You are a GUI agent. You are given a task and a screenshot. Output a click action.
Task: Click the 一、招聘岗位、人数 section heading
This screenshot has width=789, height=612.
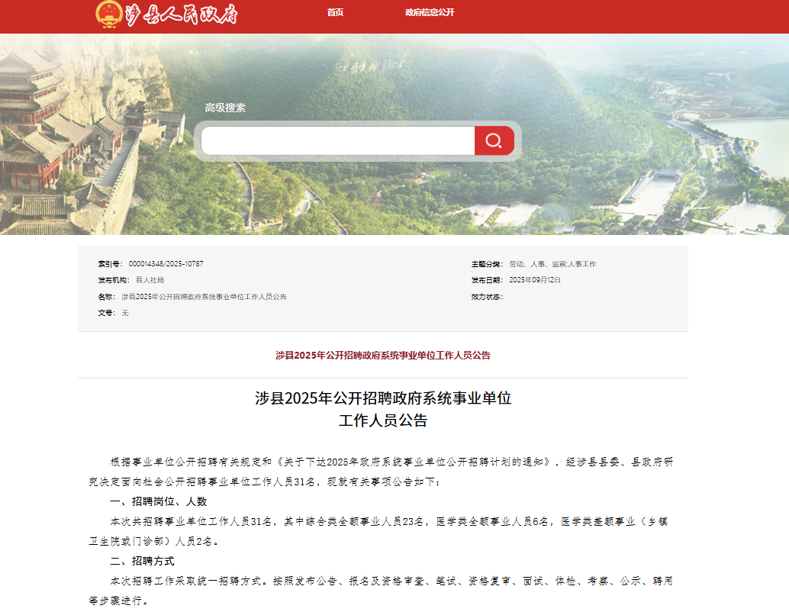point(159,501)
